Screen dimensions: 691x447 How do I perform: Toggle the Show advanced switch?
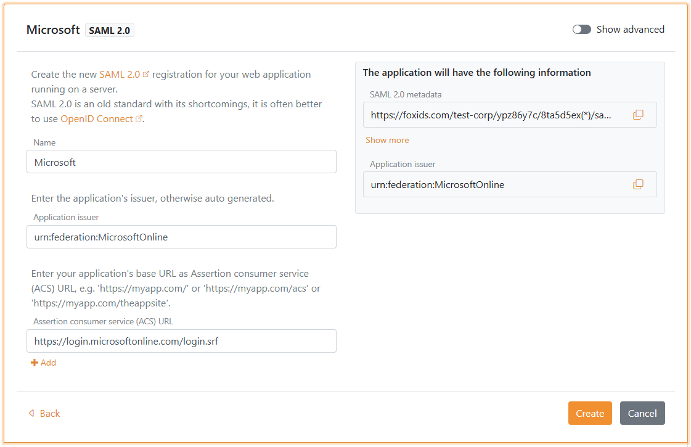(581, 30)
